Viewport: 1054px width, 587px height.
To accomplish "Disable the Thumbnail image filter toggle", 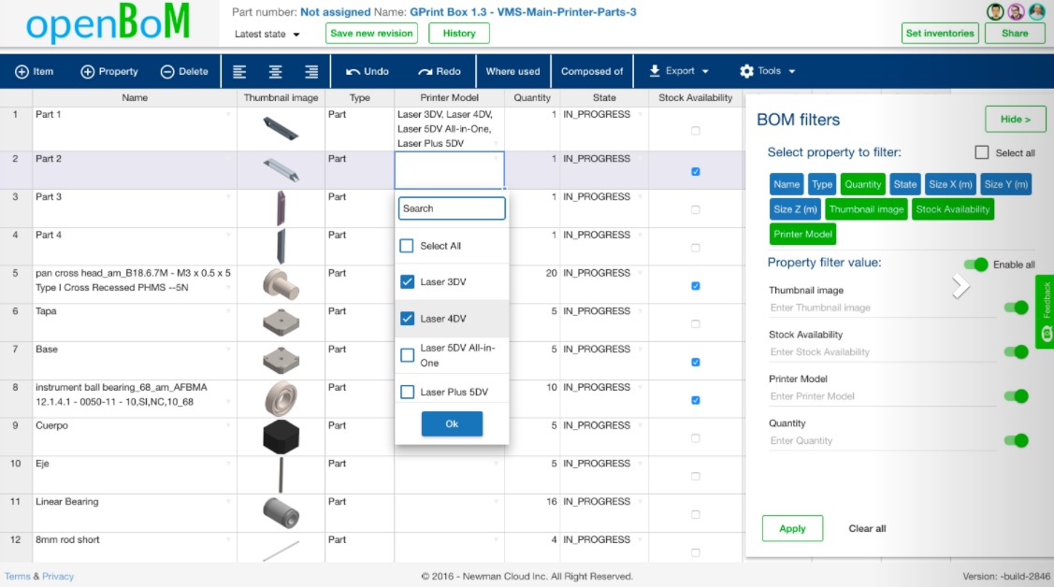I will click(1017, 308).
